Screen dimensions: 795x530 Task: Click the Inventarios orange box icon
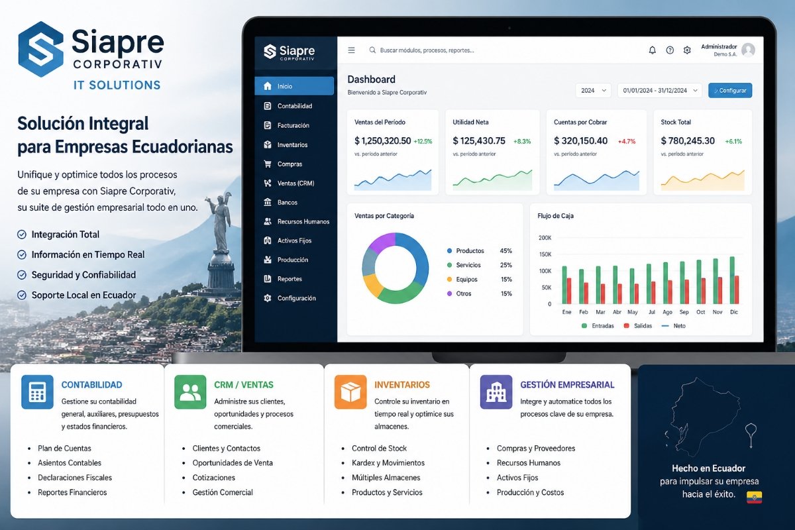(350, 392)
